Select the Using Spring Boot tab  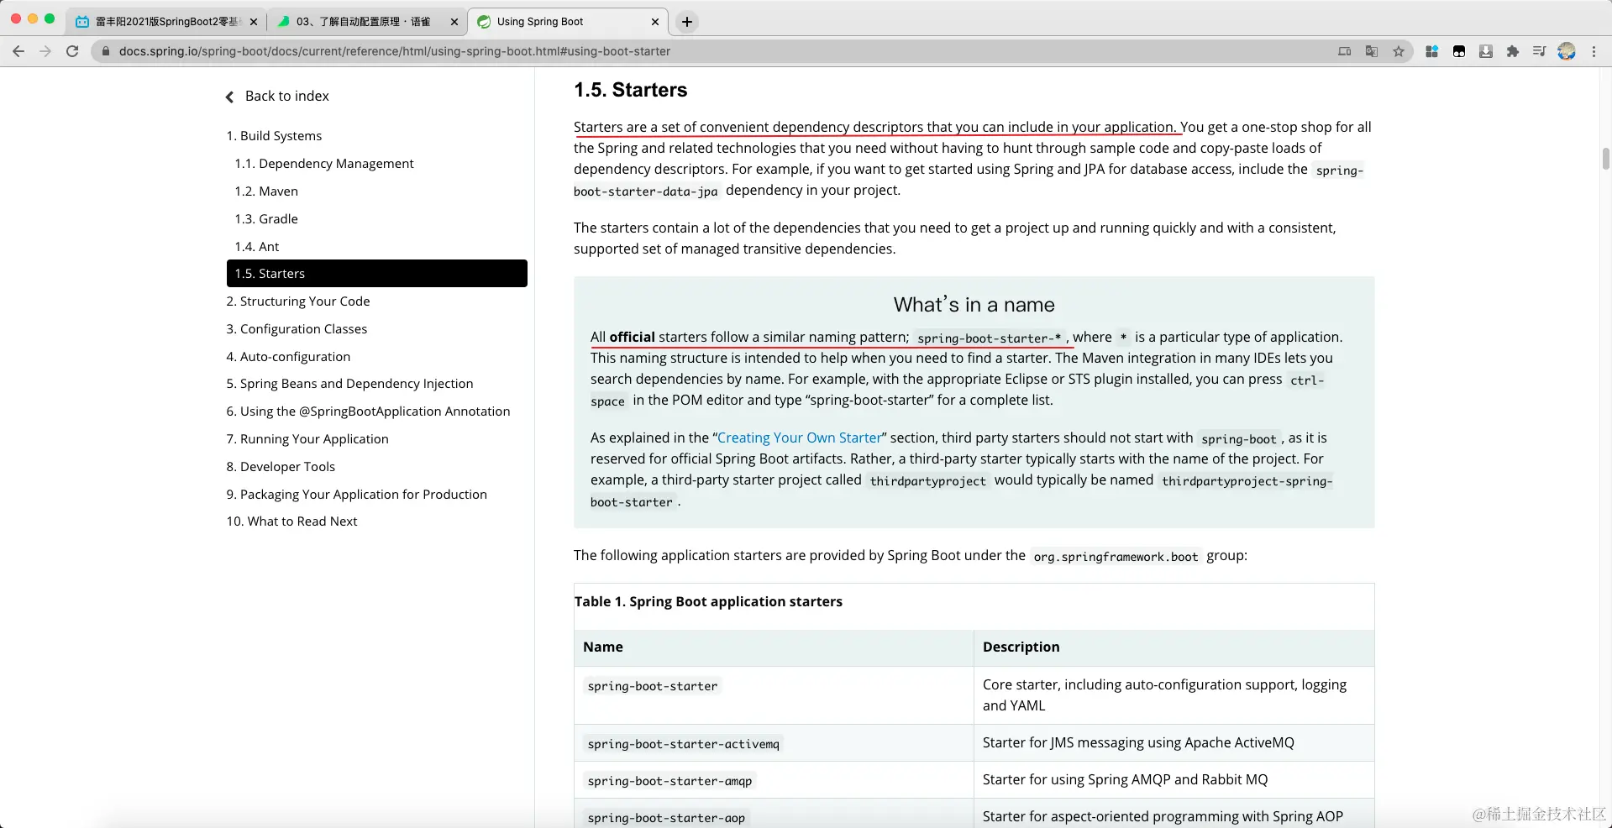[568, 22]
